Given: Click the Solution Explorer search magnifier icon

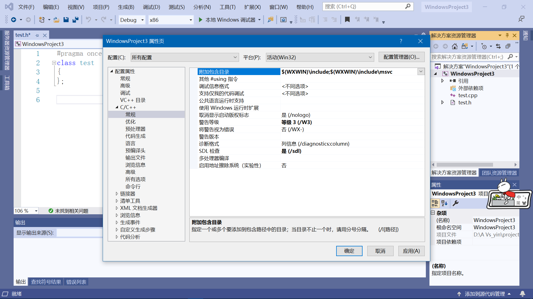Looking at the screenshot, I should click(x=510, y=57).
